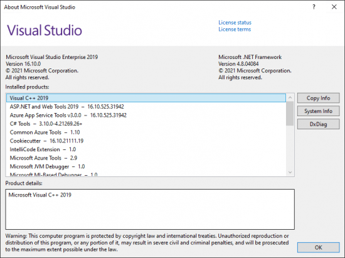Open the License status link
The width and height of the screenshot is (345, 258).
coord(235,23)
